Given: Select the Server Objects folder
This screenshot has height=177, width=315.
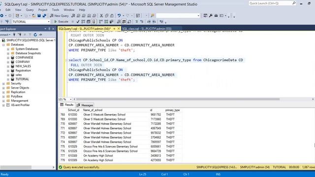Looking at the screenshot, I should pos(20,88).
